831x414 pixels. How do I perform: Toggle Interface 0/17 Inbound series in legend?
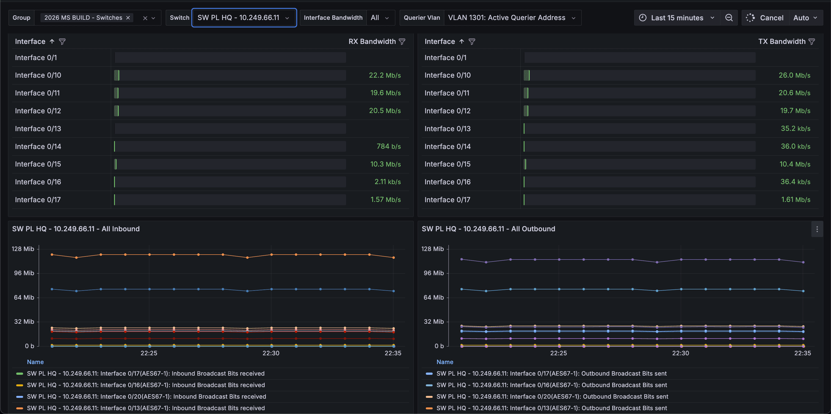(146, 373)
